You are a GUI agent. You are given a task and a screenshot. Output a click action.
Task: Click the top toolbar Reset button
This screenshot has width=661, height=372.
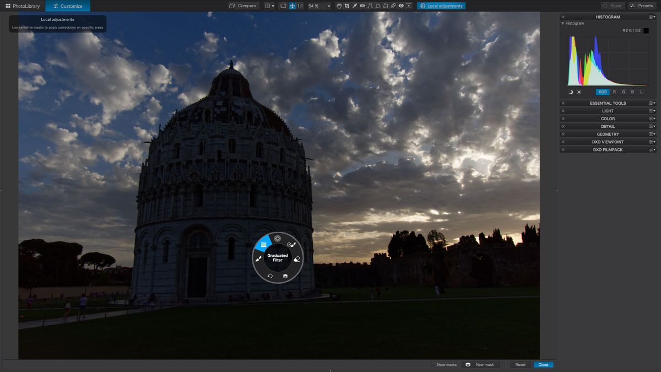pyautogui.click(x=613, y=6)
